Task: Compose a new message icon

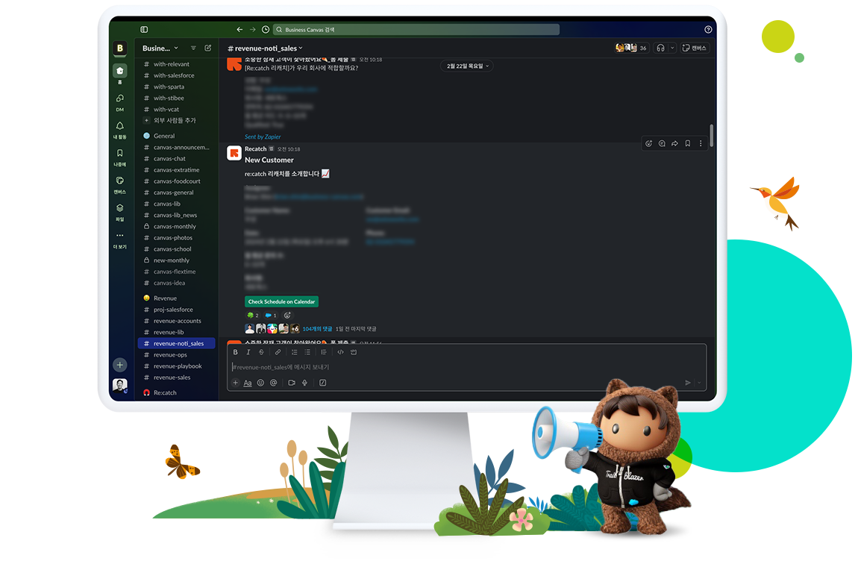Action: pos(208,48)
